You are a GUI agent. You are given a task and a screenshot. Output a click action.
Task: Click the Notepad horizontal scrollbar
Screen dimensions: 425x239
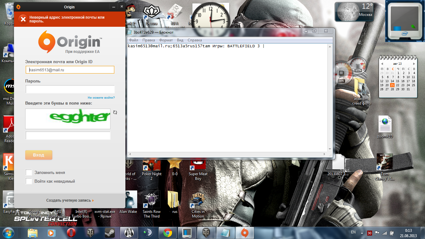227,154
